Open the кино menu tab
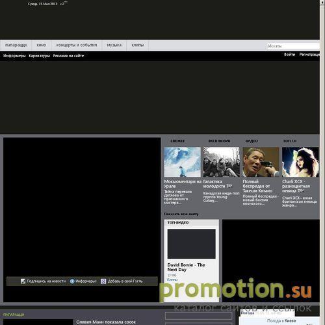The image size is (325, 325). point(42,45)
